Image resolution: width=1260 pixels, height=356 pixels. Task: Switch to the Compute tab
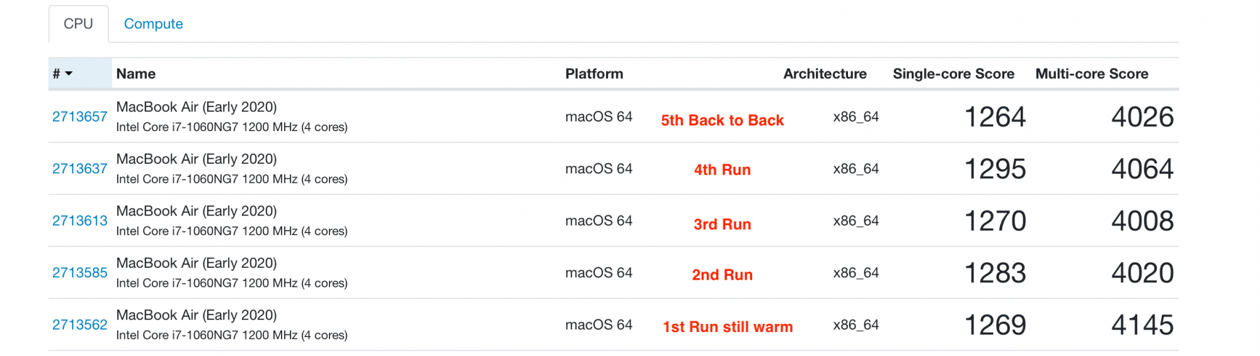click(153, 24)
